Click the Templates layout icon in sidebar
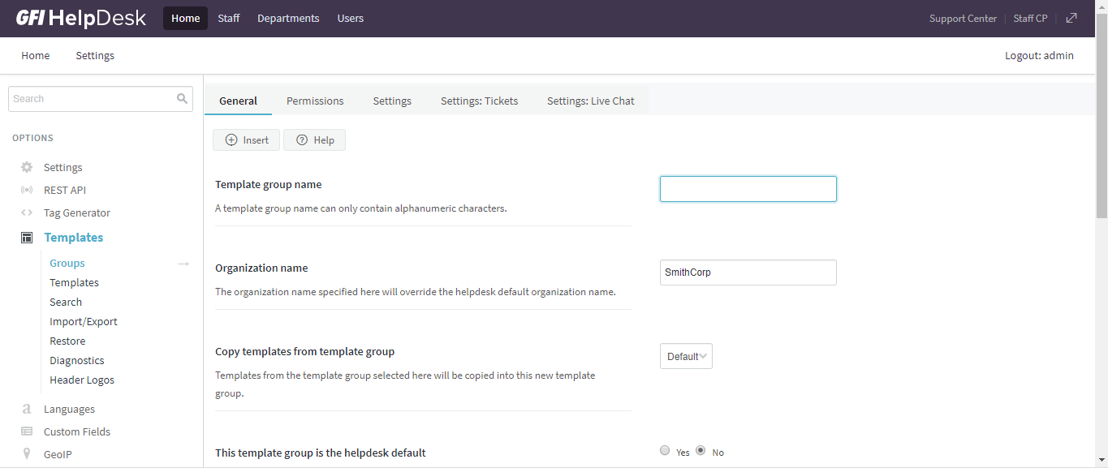Screen dimensions: 1108x472 click(27, 238)
